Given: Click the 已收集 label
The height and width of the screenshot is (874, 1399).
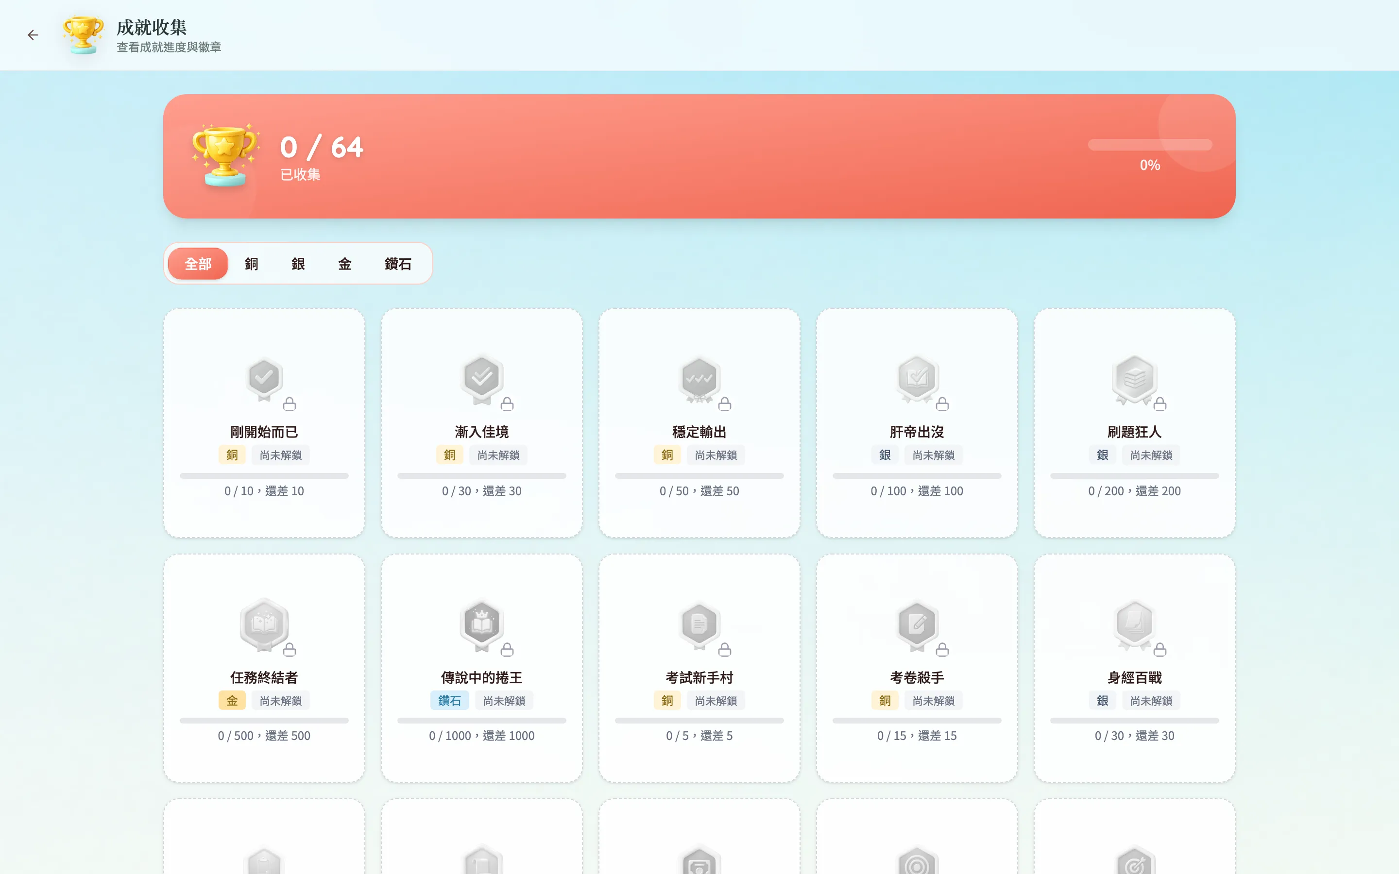Looking at the screenshot, I should click(x=300, y=175).
